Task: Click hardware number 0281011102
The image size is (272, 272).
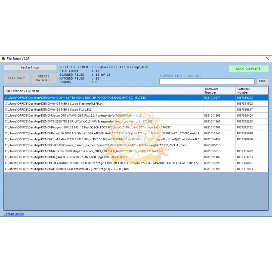Action: pos(212,157)
